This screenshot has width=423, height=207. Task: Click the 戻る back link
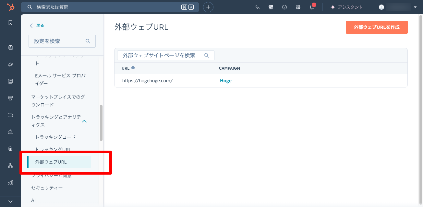37,25
